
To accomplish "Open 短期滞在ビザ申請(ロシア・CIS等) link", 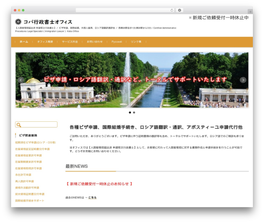I will [x=35, y=142].
